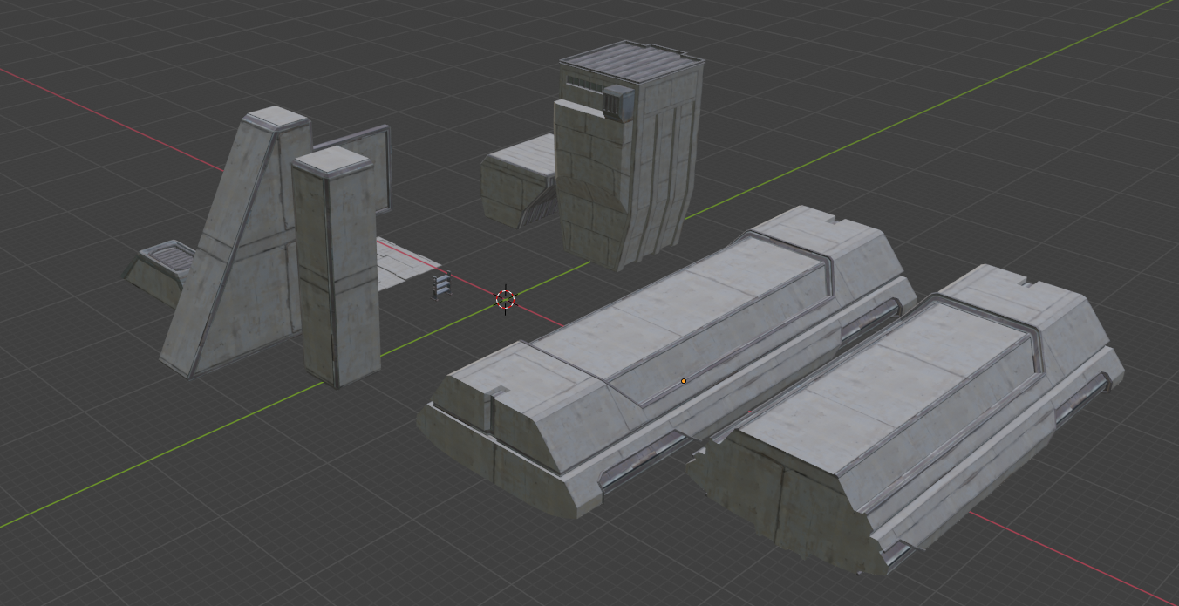
Task: Select the low block beside the tower
Action: [x=515, y=183]
